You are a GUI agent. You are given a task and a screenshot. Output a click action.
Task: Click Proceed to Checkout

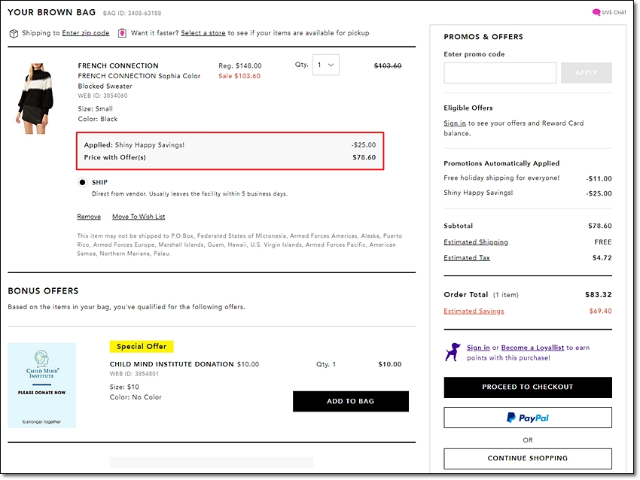(527, 387)
